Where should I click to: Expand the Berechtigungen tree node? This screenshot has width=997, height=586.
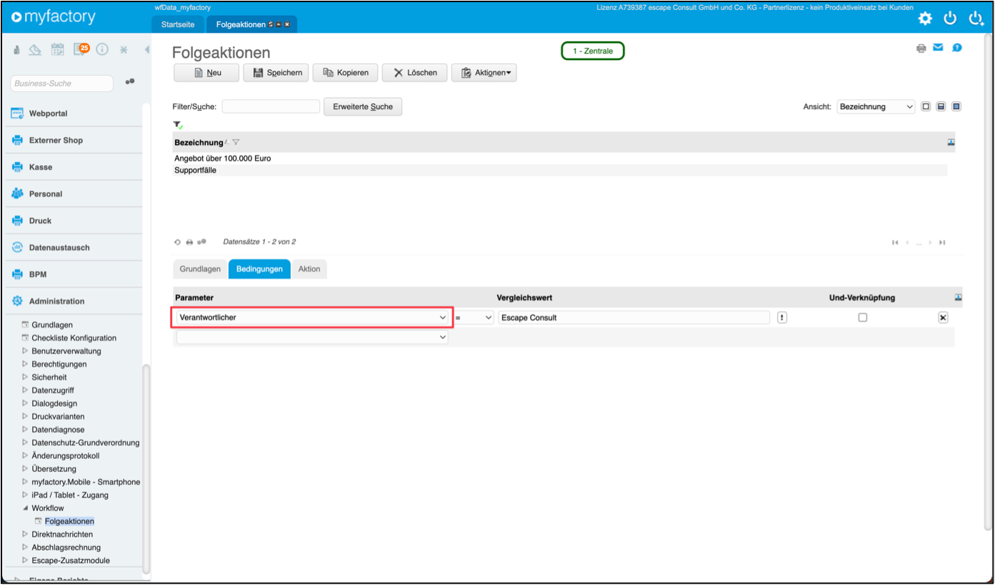(x=26, y=364)
